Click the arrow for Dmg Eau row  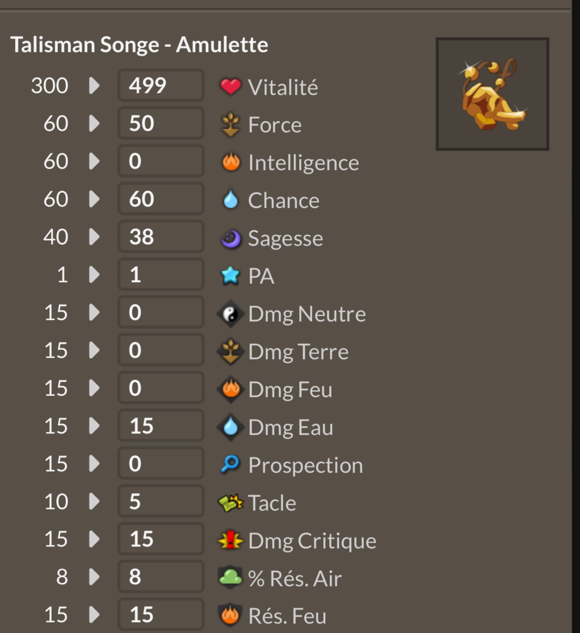(x=94, y=426)
